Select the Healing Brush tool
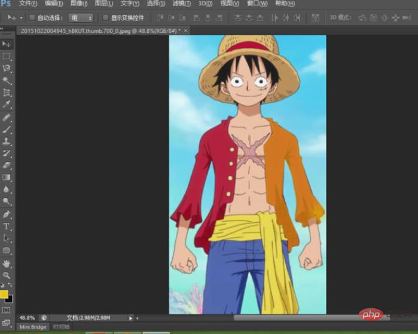The image size is (418, 334). (x=6, y=118)
